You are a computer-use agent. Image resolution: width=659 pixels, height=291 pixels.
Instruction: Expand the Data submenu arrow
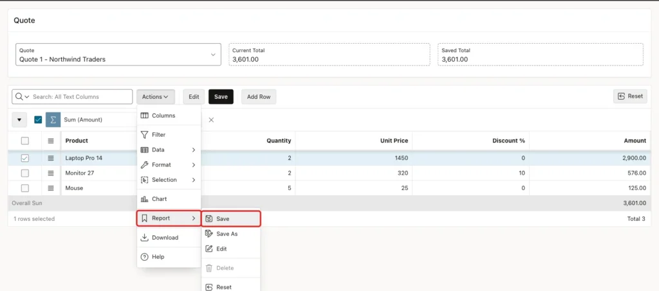point(194,150)
